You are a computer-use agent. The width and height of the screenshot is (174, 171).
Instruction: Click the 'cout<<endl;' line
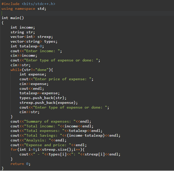32,89
